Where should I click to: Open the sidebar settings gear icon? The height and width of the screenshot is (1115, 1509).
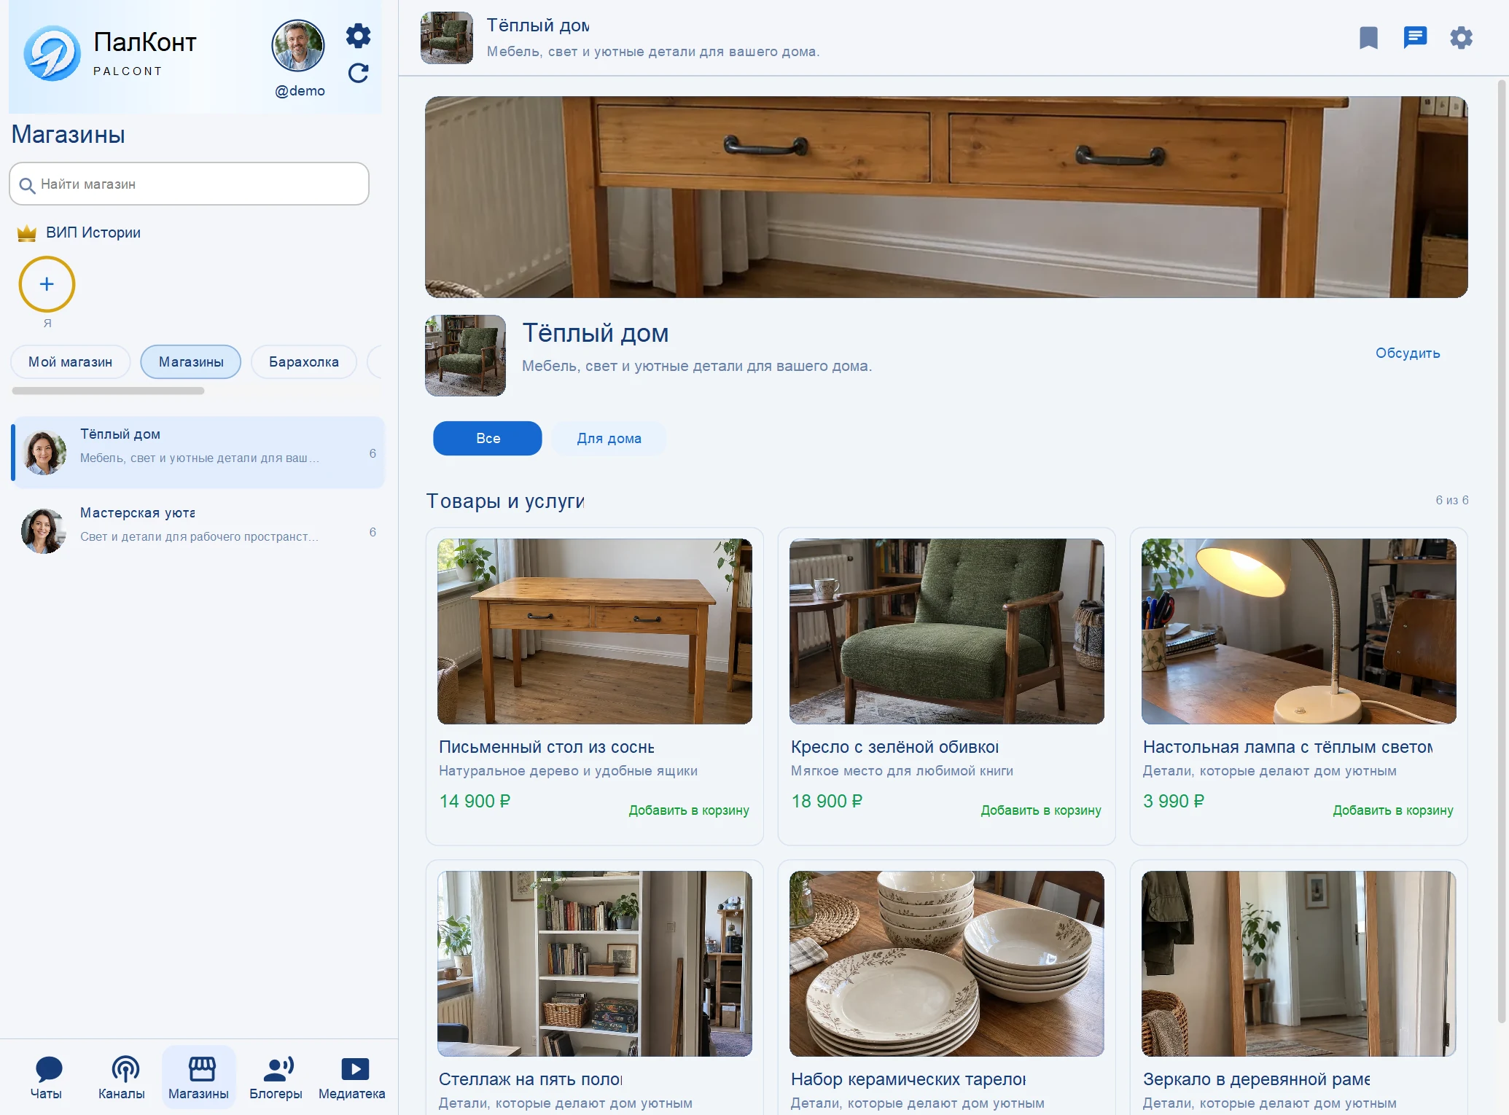coord(358,36)
